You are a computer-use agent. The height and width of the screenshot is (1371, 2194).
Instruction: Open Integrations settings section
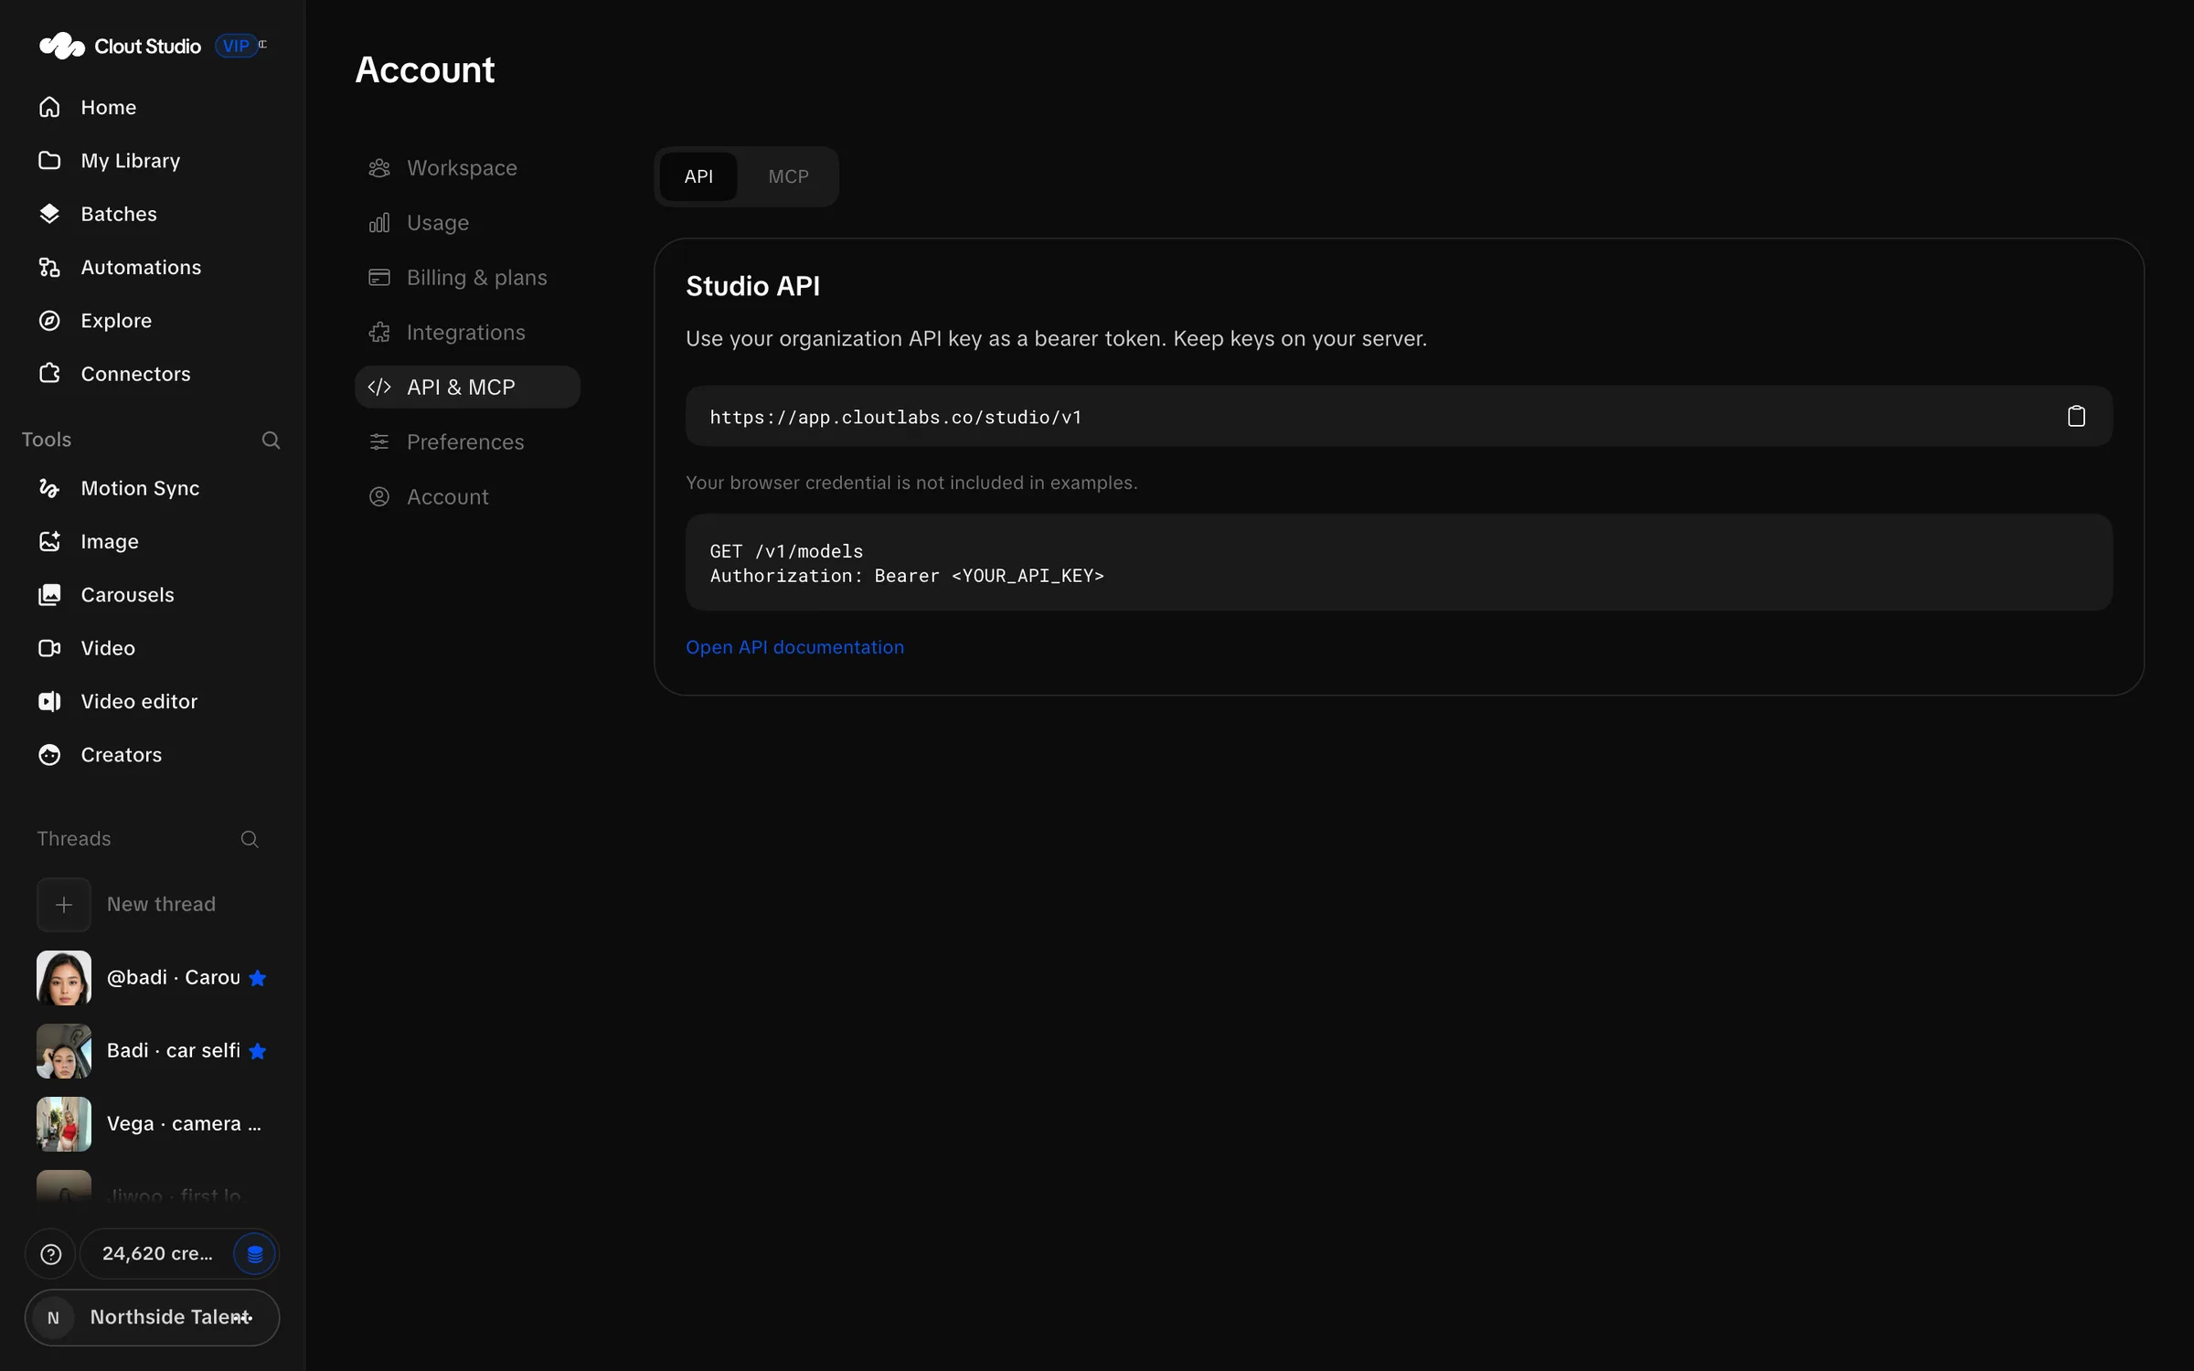pos(467,333)
